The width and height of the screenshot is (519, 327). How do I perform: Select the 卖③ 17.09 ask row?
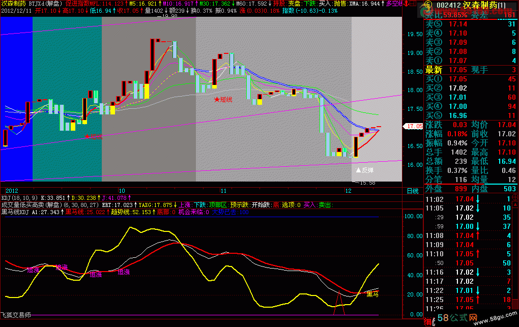coord(471,42)
